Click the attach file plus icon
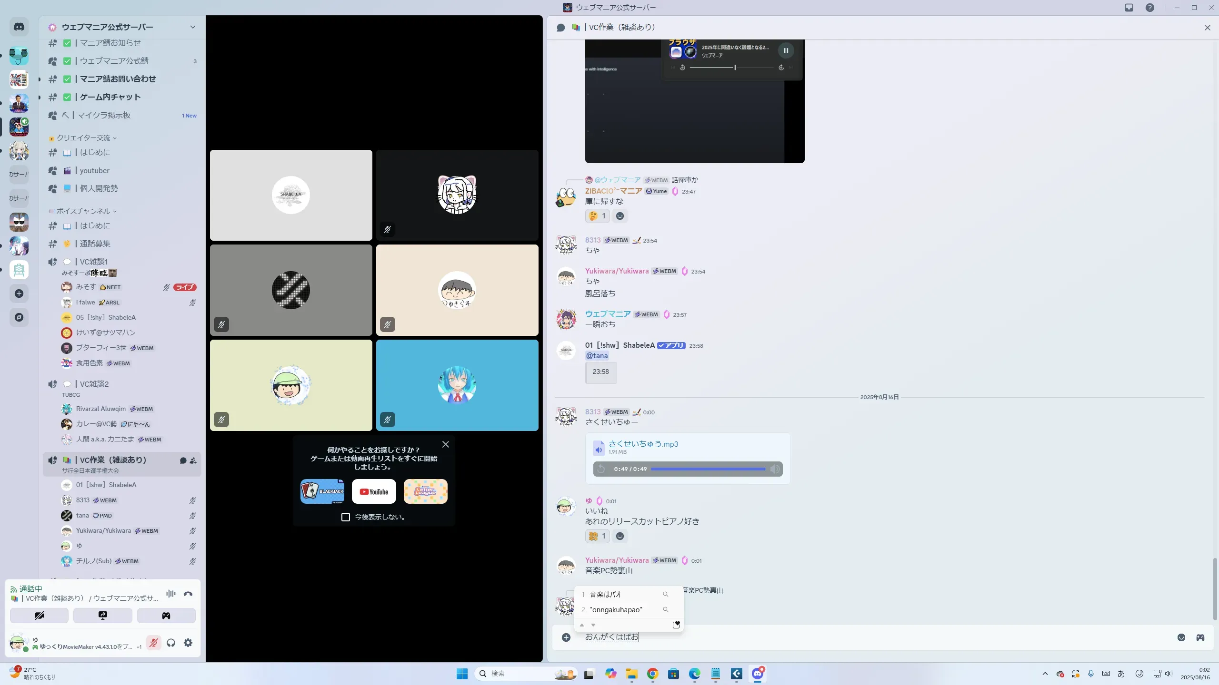Screen dimensions: 1219x685 tap(566, 637)
